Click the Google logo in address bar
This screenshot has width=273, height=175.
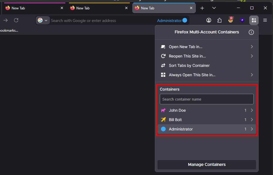(40, 21)
